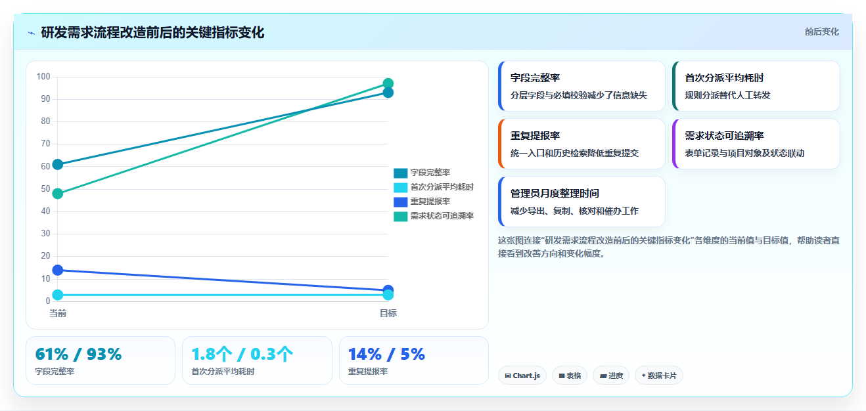Open the 首次分派平均耗时 info card

point(756,86)
